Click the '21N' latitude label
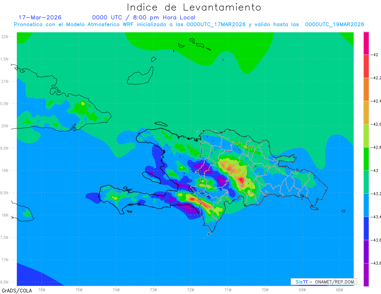This screenshot has width=381, height=294. click(x=5, y=81)
